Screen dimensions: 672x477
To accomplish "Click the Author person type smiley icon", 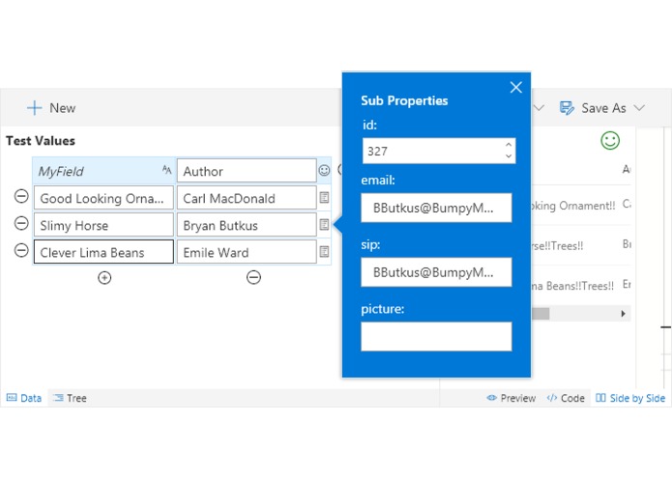I will [325, 170].
